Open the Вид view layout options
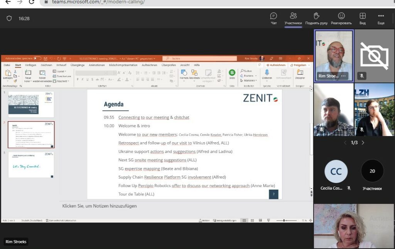The height and width of the screenshot is (249, 395). [362, 18]
